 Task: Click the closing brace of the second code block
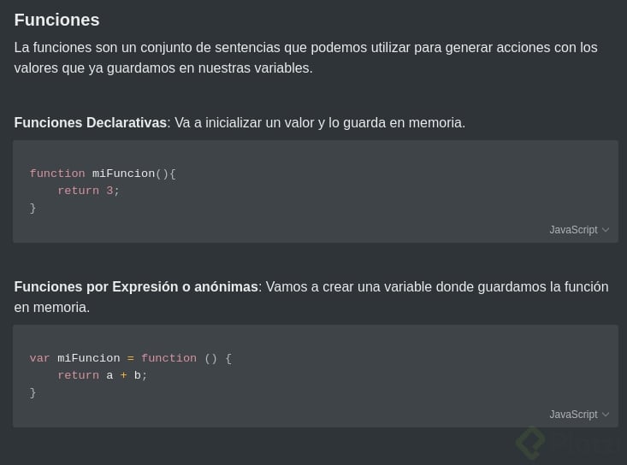[33, 393]
